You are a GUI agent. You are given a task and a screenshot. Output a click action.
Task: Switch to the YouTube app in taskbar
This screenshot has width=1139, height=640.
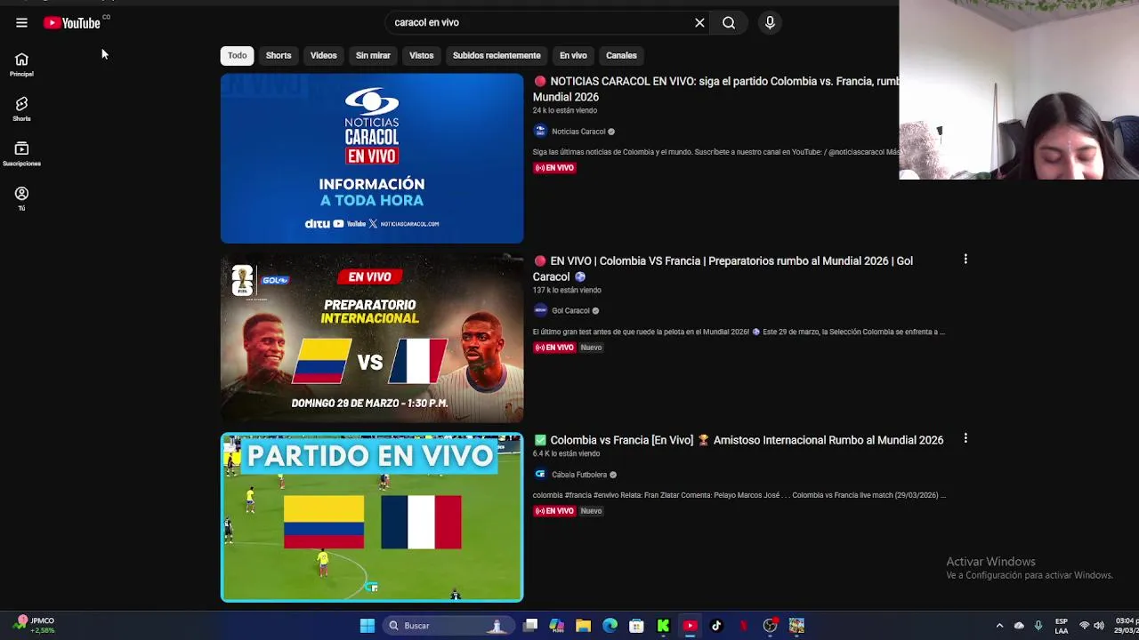pyautogui.click(x=690, y=626)
